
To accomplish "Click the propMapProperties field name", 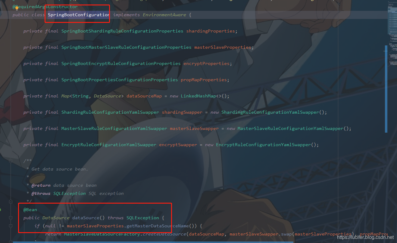I will click(x=204, y=80).
